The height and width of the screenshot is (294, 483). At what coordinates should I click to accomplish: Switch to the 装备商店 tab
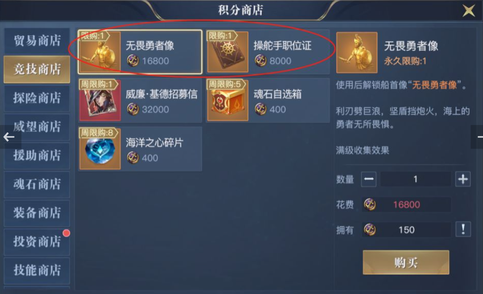37,213
